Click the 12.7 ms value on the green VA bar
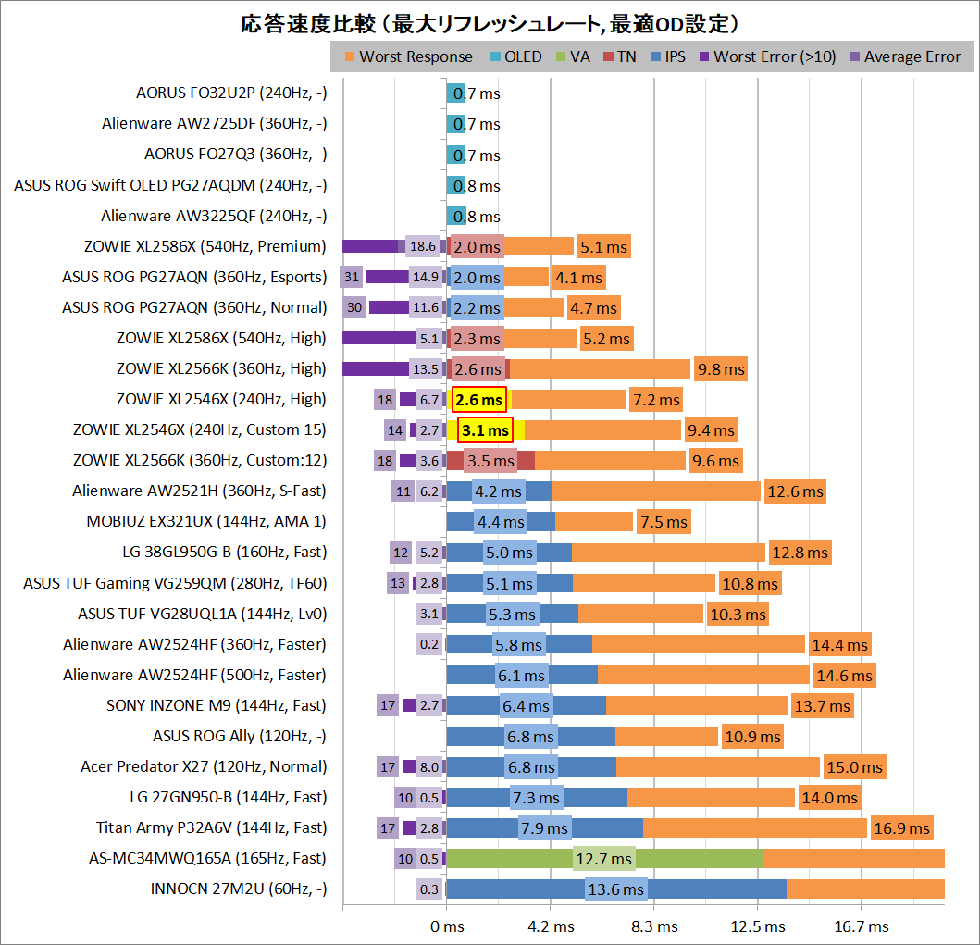Viewport: 980px width, 945px height. click(603, 859)
